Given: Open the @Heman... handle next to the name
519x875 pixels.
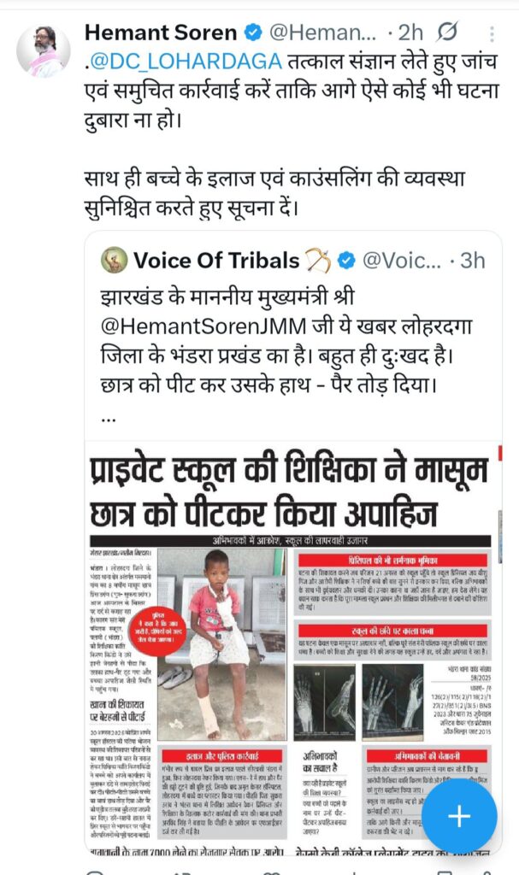Looking at the screenshot, I should pos(323,33).
